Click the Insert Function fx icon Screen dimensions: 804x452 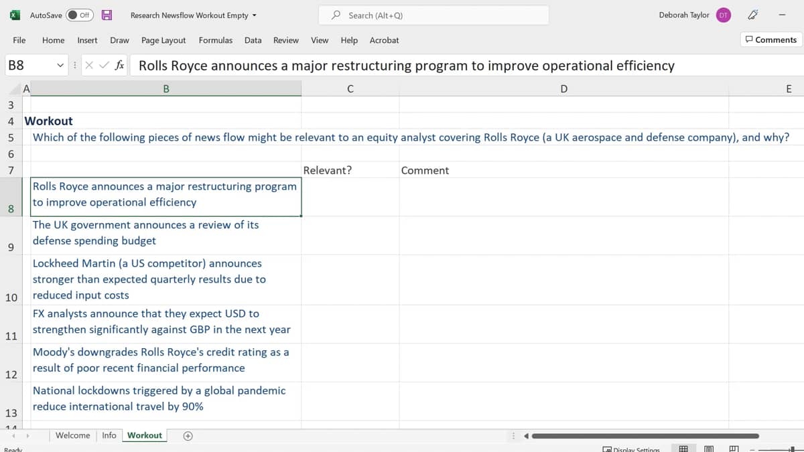click(119, 66)
